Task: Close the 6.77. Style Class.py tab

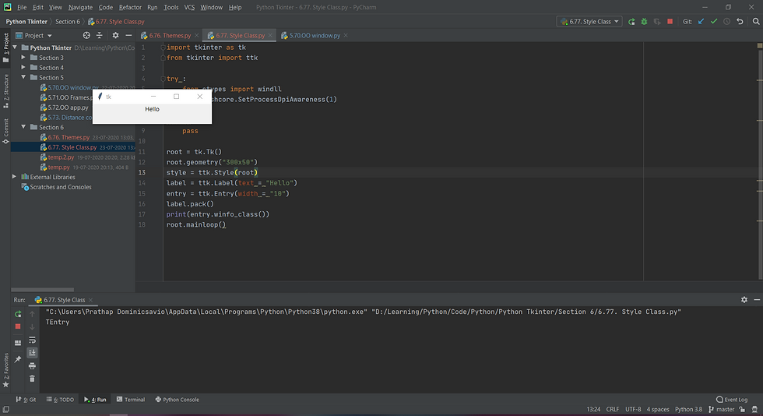Action: click(x=270, y=35)
